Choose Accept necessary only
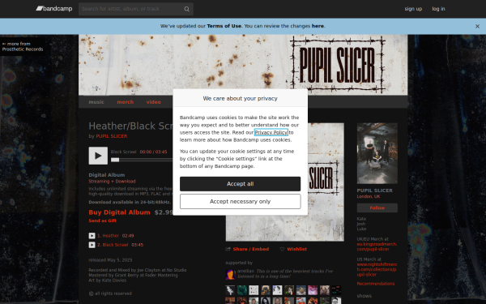Screen dimensions: 486x304 point(241,202)
